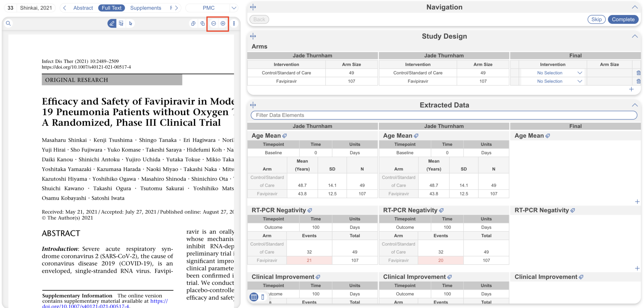Switch to the pointer cursor tool

click(x=131, y=23)
